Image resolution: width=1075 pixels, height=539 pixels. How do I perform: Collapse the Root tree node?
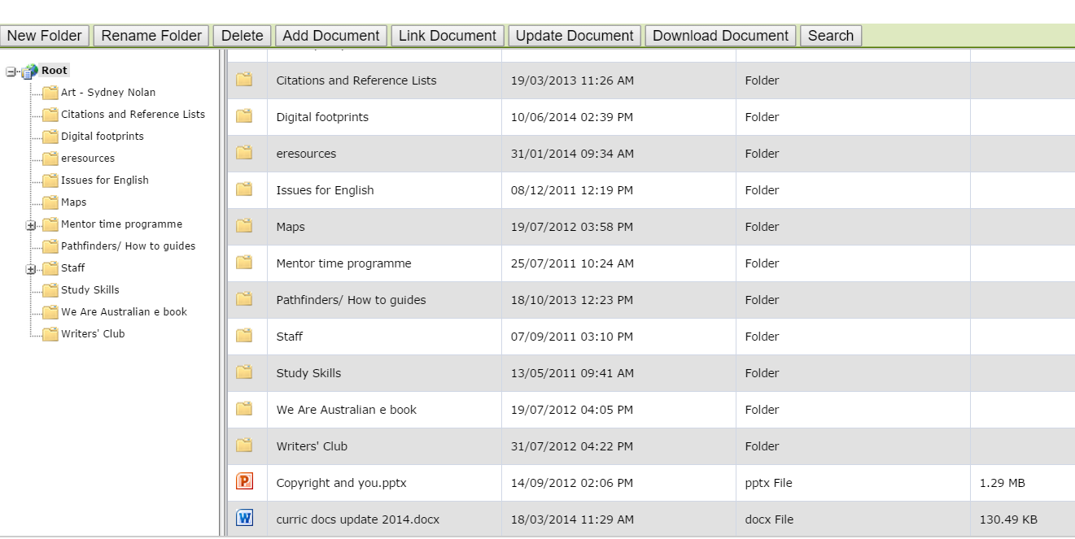pyautogui.click(x=11, y=72)
